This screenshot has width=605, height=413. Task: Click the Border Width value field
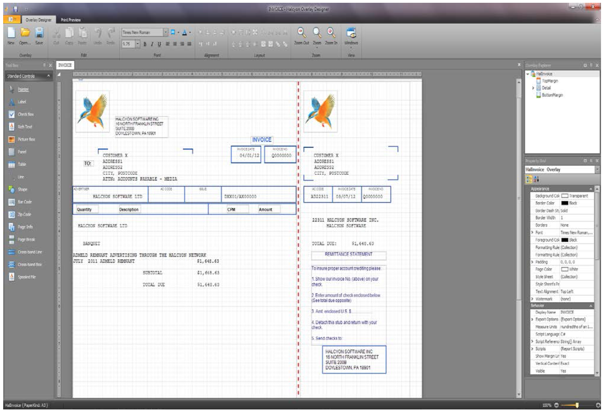577,218
